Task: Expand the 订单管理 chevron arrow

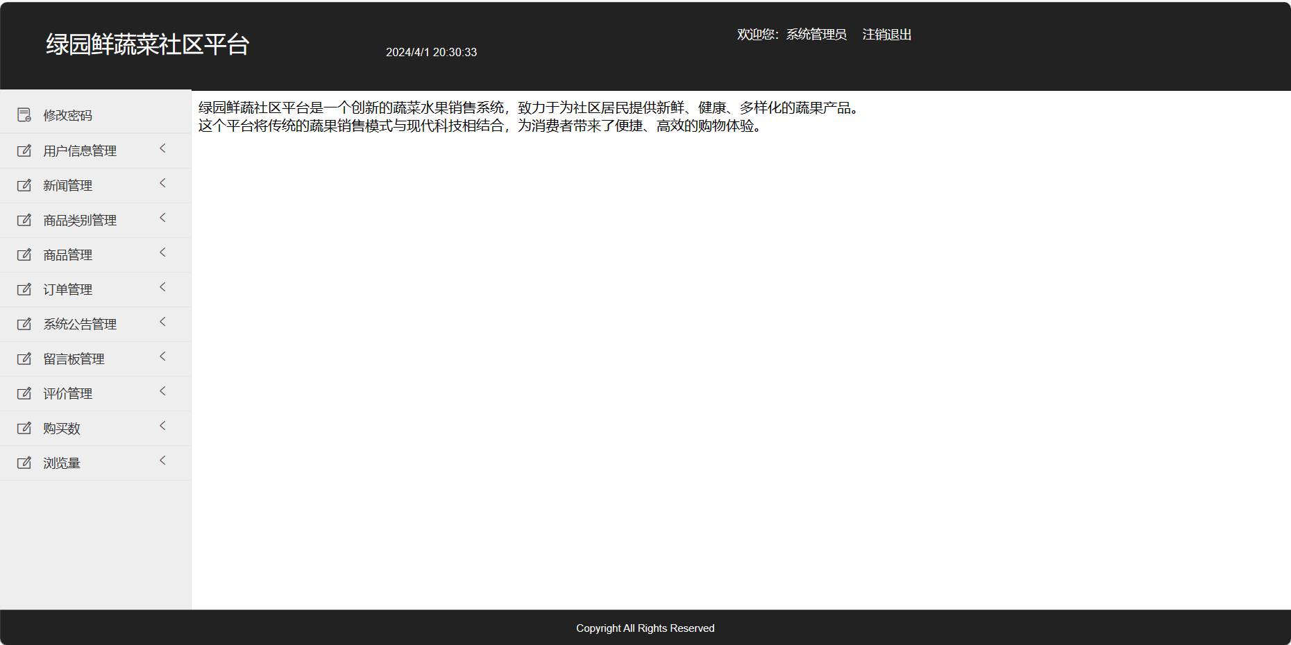Action: pyautogui.click(x=163, y=287)
